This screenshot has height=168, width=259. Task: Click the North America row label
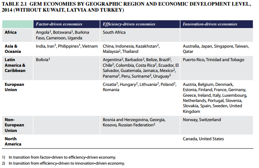(13, 141)
